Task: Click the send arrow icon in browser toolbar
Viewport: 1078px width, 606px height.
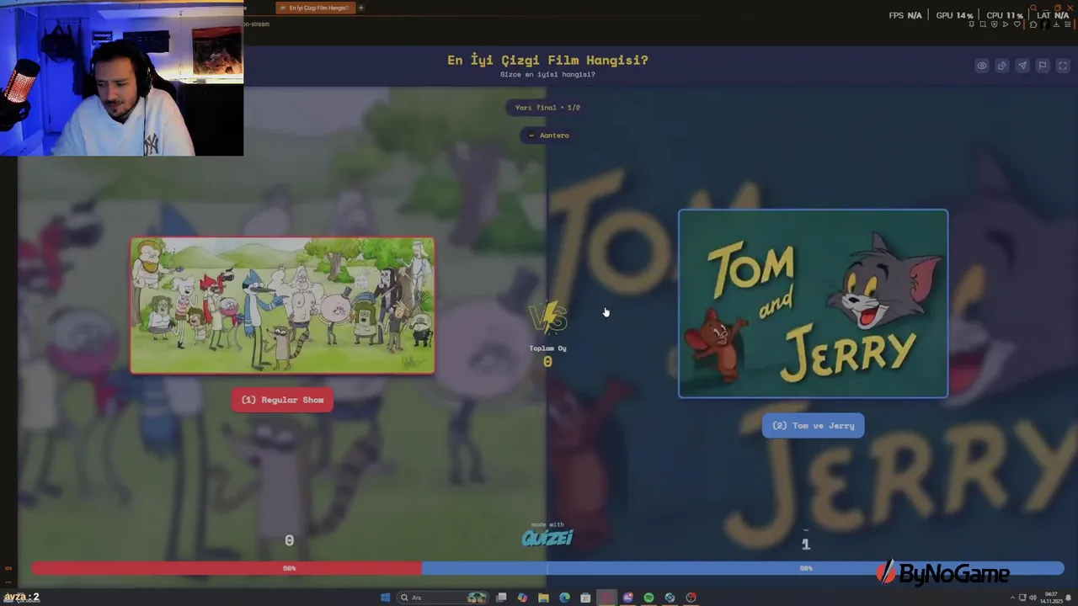Action: [1006, 24]
